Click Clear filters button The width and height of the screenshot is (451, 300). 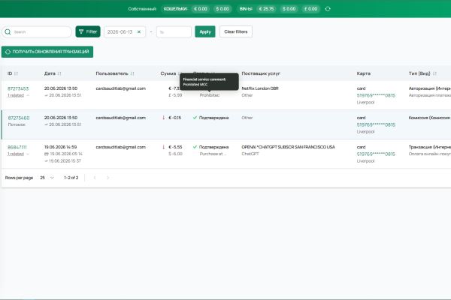tap(236, 31)
